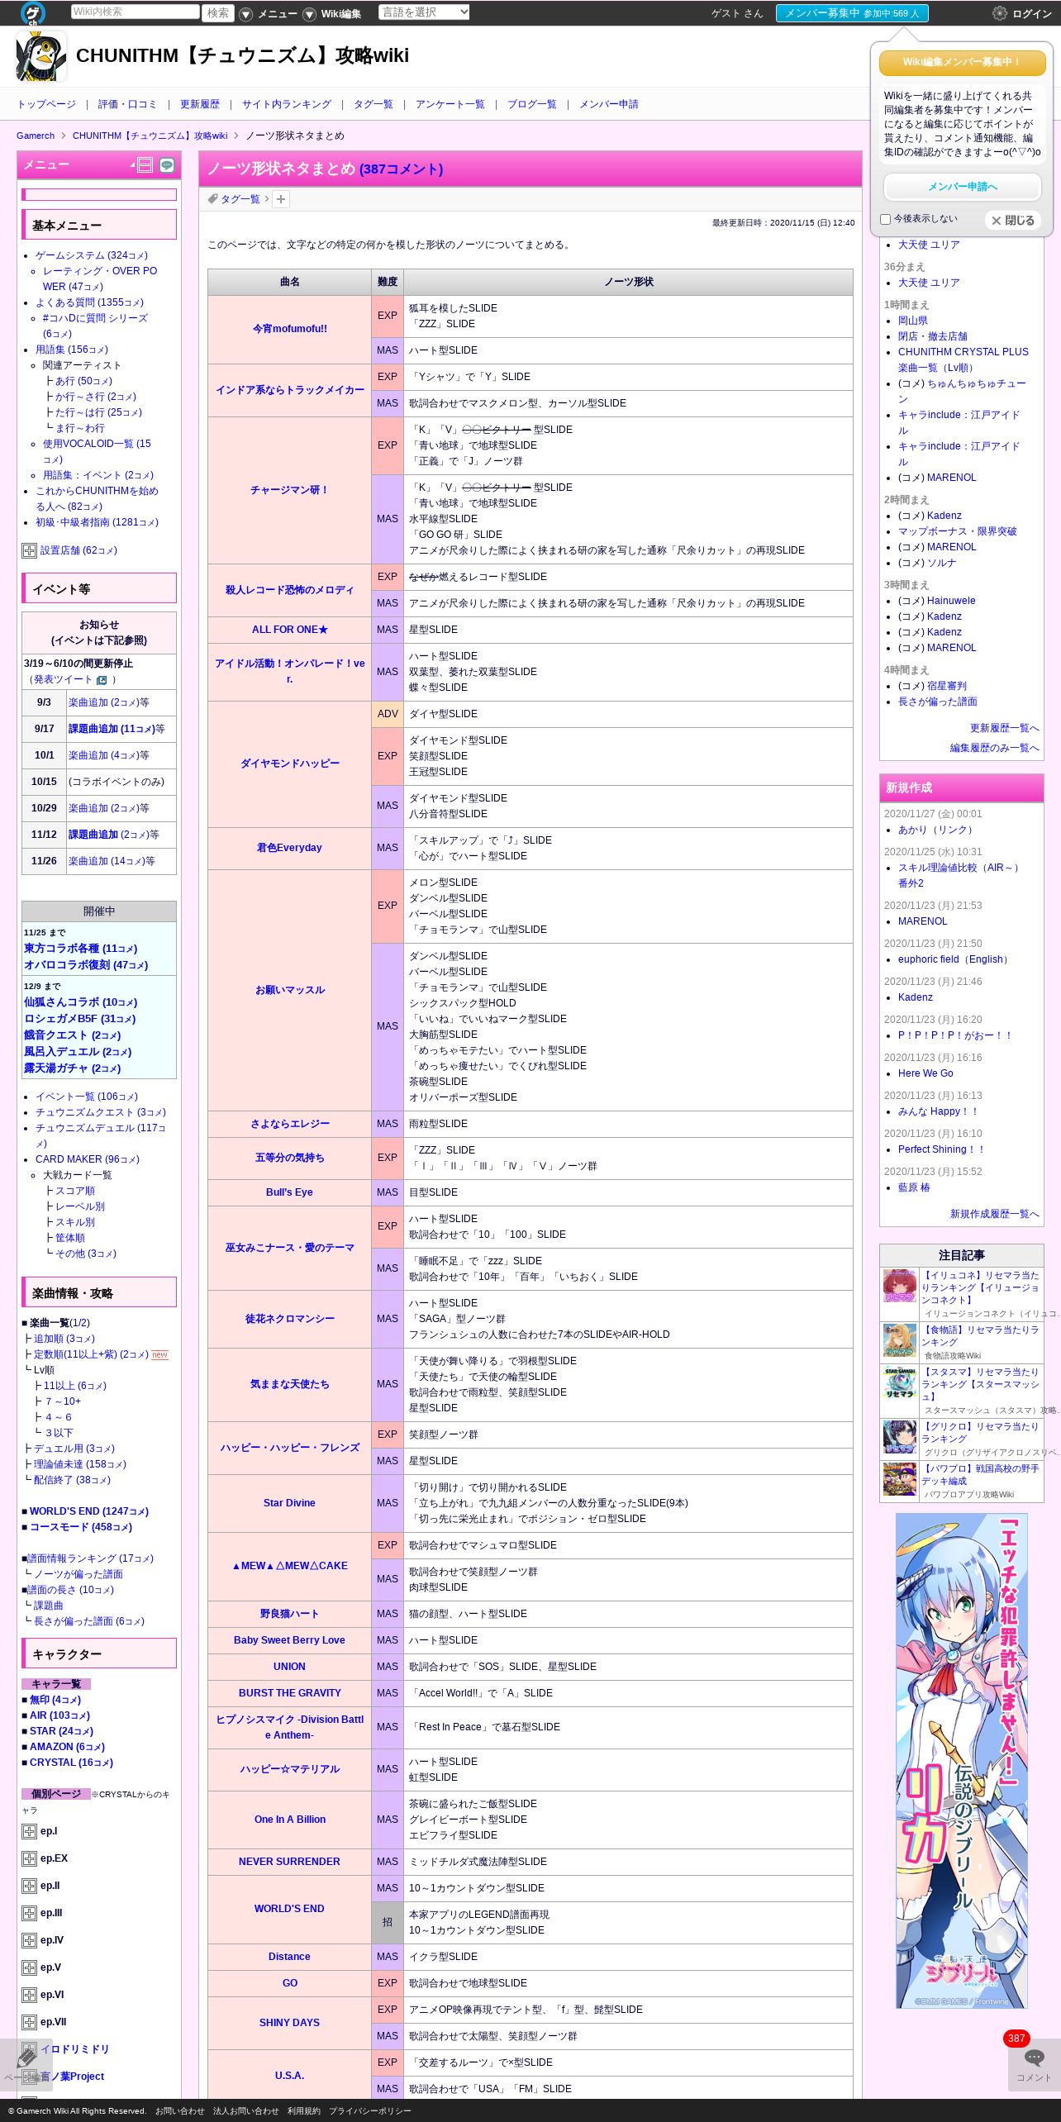Click the Gamerch breadcrumb link
Screen dimensions: 1061x2122
pyautogui.click(x=36, y=136)
